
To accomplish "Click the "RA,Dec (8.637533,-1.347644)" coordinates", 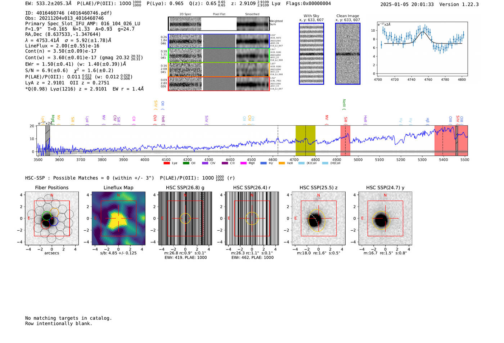I will point(63,35).
